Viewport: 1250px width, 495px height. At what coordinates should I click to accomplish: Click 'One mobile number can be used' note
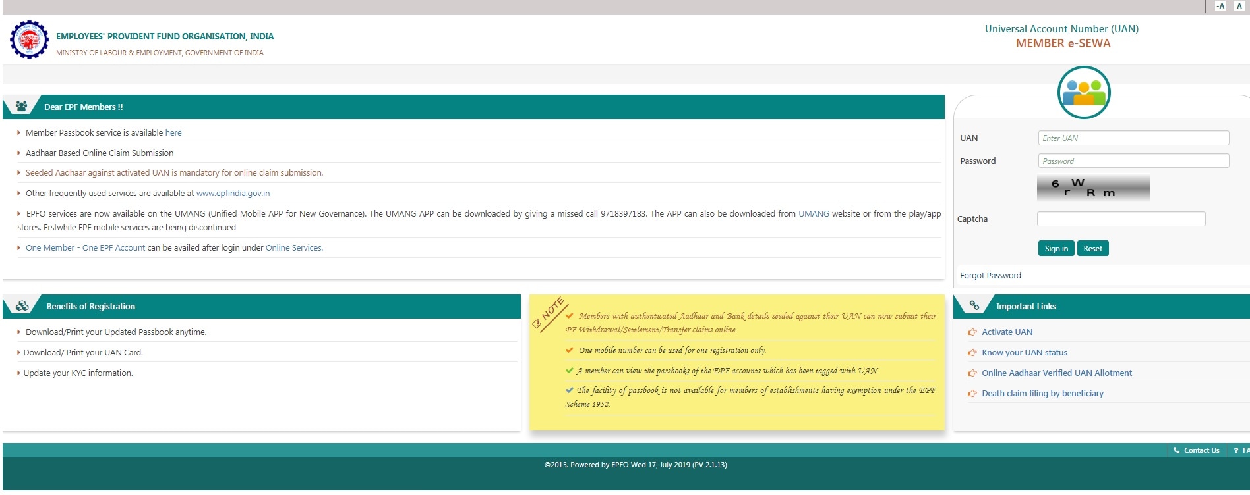point(672,350)
